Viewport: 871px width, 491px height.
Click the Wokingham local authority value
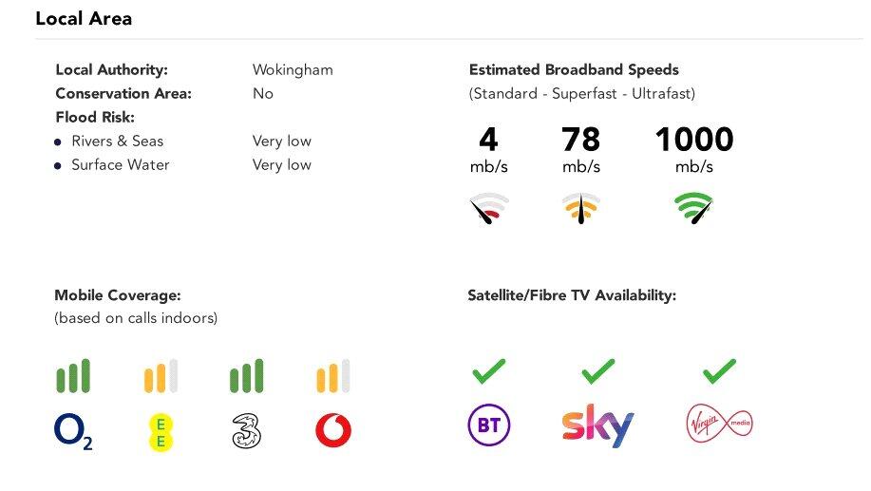pos(293,70)
